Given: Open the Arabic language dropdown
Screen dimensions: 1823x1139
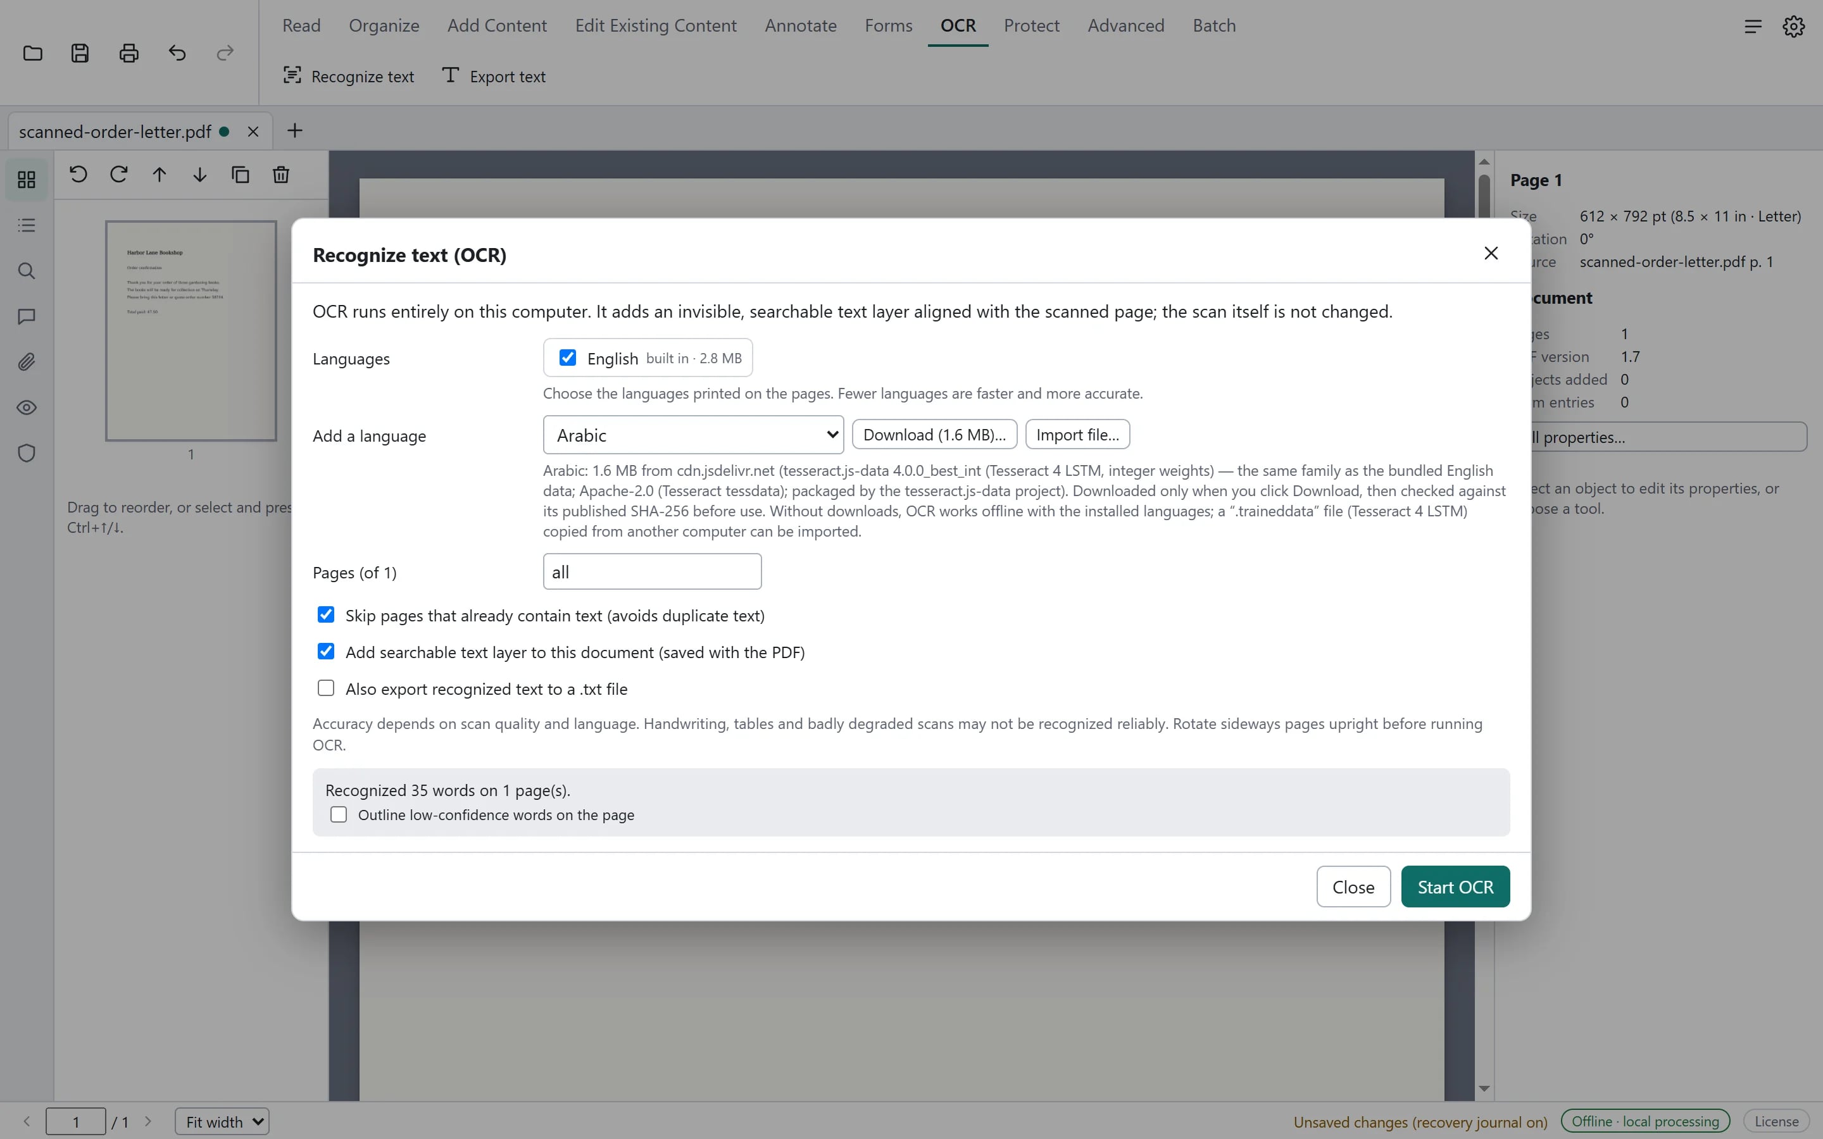Looking at the screenshot, I should click(693, 435).
